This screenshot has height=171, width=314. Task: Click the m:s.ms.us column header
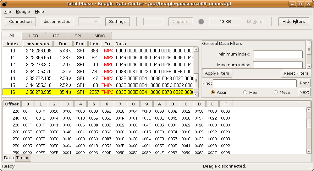pos(38,44)
